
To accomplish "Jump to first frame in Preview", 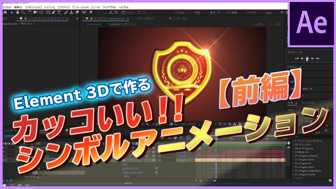I will 297,59.
